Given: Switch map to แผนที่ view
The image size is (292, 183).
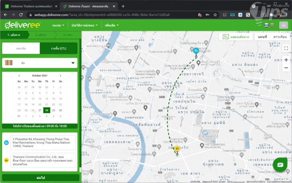Looking at the screenshot, I should point(262,37).
